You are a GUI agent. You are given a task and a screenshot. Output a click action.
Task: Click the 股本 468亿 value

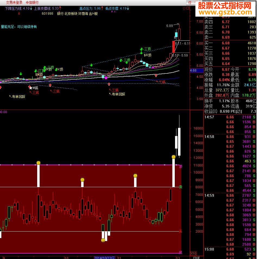tap(251, 101)
